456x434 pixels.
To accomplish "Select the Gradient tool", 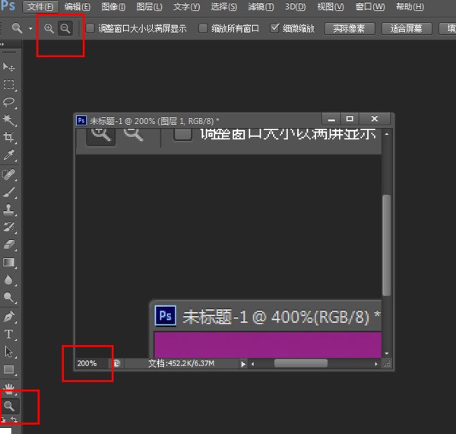I will 8,263.
